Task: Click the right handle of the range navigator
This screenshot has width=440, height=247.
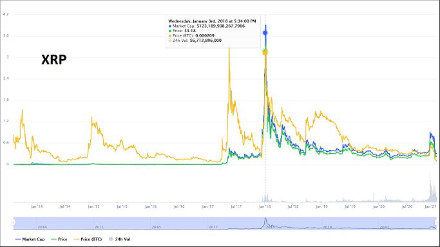Action: pyautogui.click(x=436, y=223)
